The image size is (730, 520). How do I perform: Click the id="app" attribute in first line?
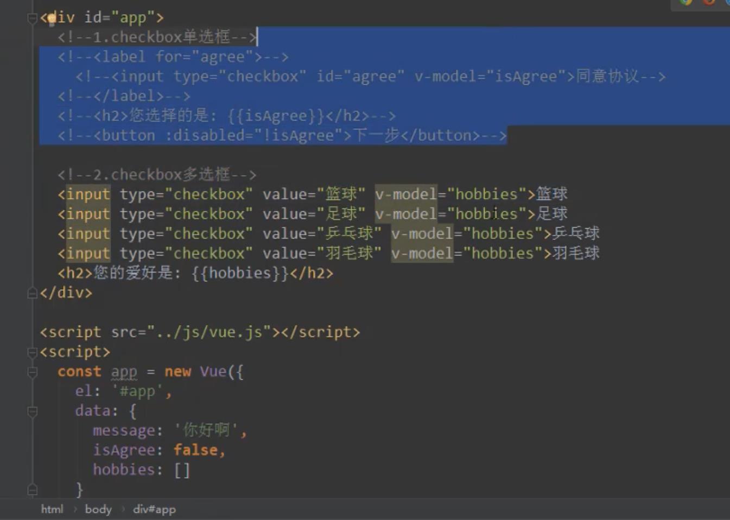[x=119, y=17]
